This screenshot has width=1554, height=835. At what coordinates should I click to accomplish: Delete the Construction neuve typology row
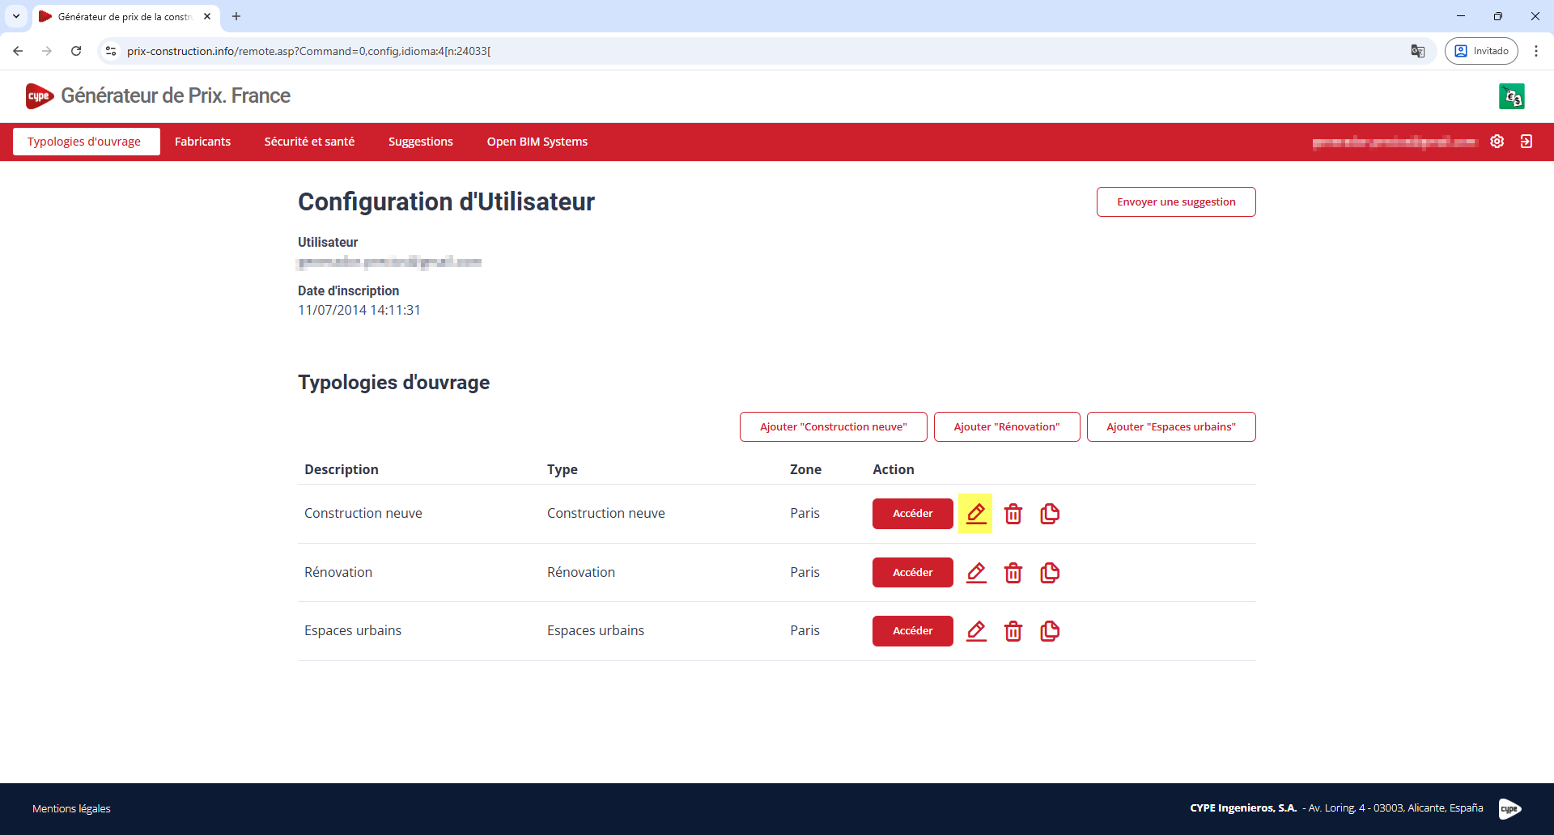(1013, 514)
